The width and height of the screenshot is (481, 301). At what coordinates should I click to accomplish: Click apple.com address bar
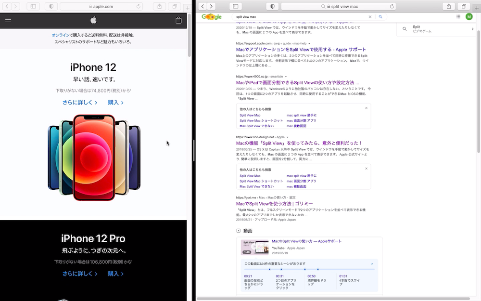pos(101,6)
